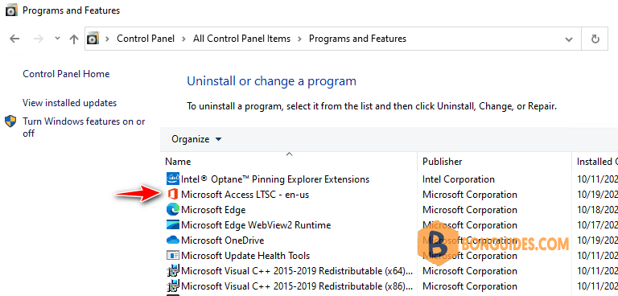618x296 pixels.
Task: Select the Microsoft Update Health Tools icon
Action: pyautogui.click(x=172, y=256)
